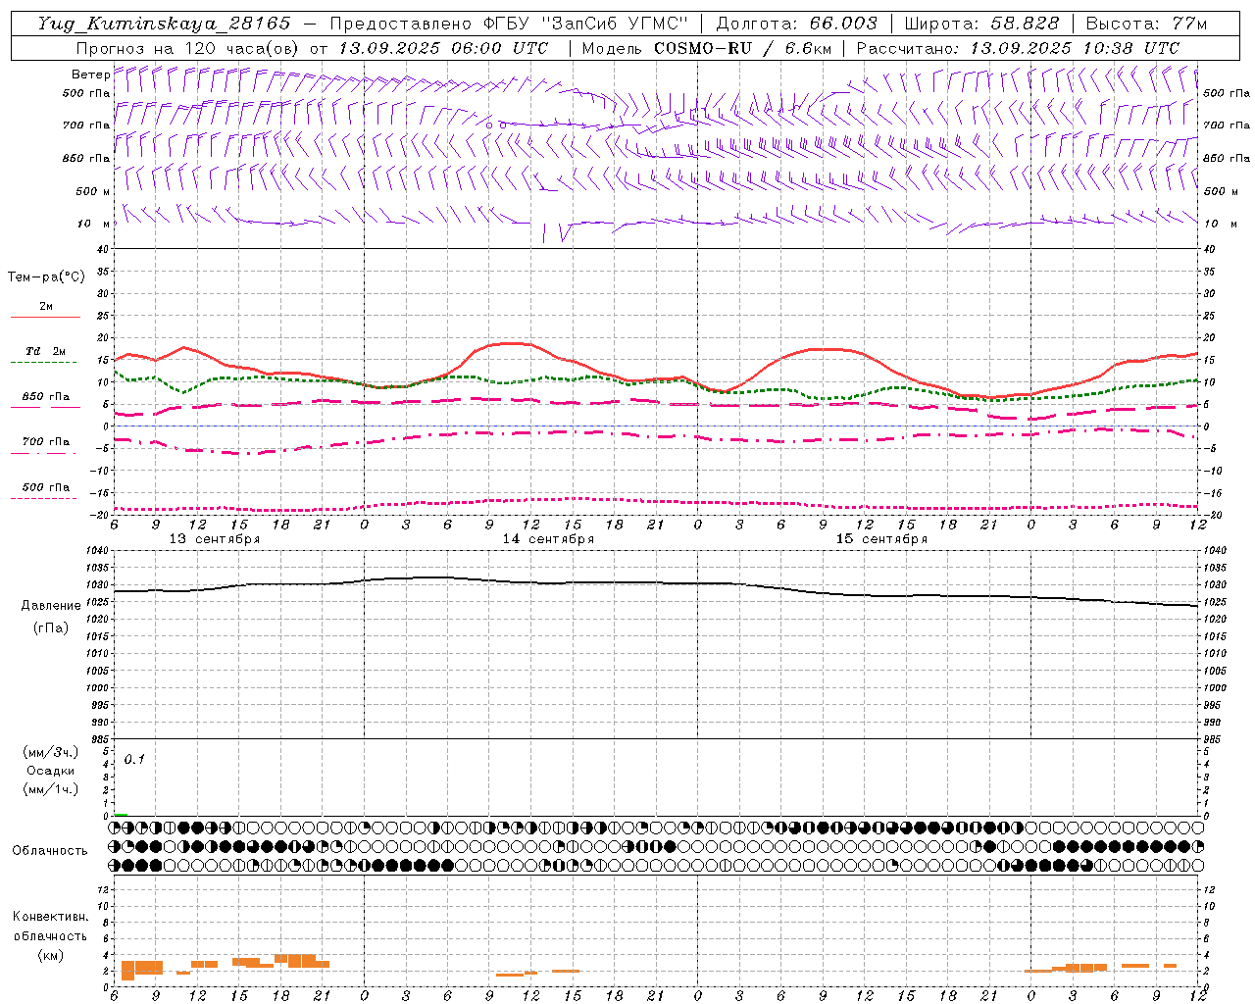Click the Тем-ра(°C) axis title
The image size is (1255, 1004).
pyautogui.click(x=46, y=277)
